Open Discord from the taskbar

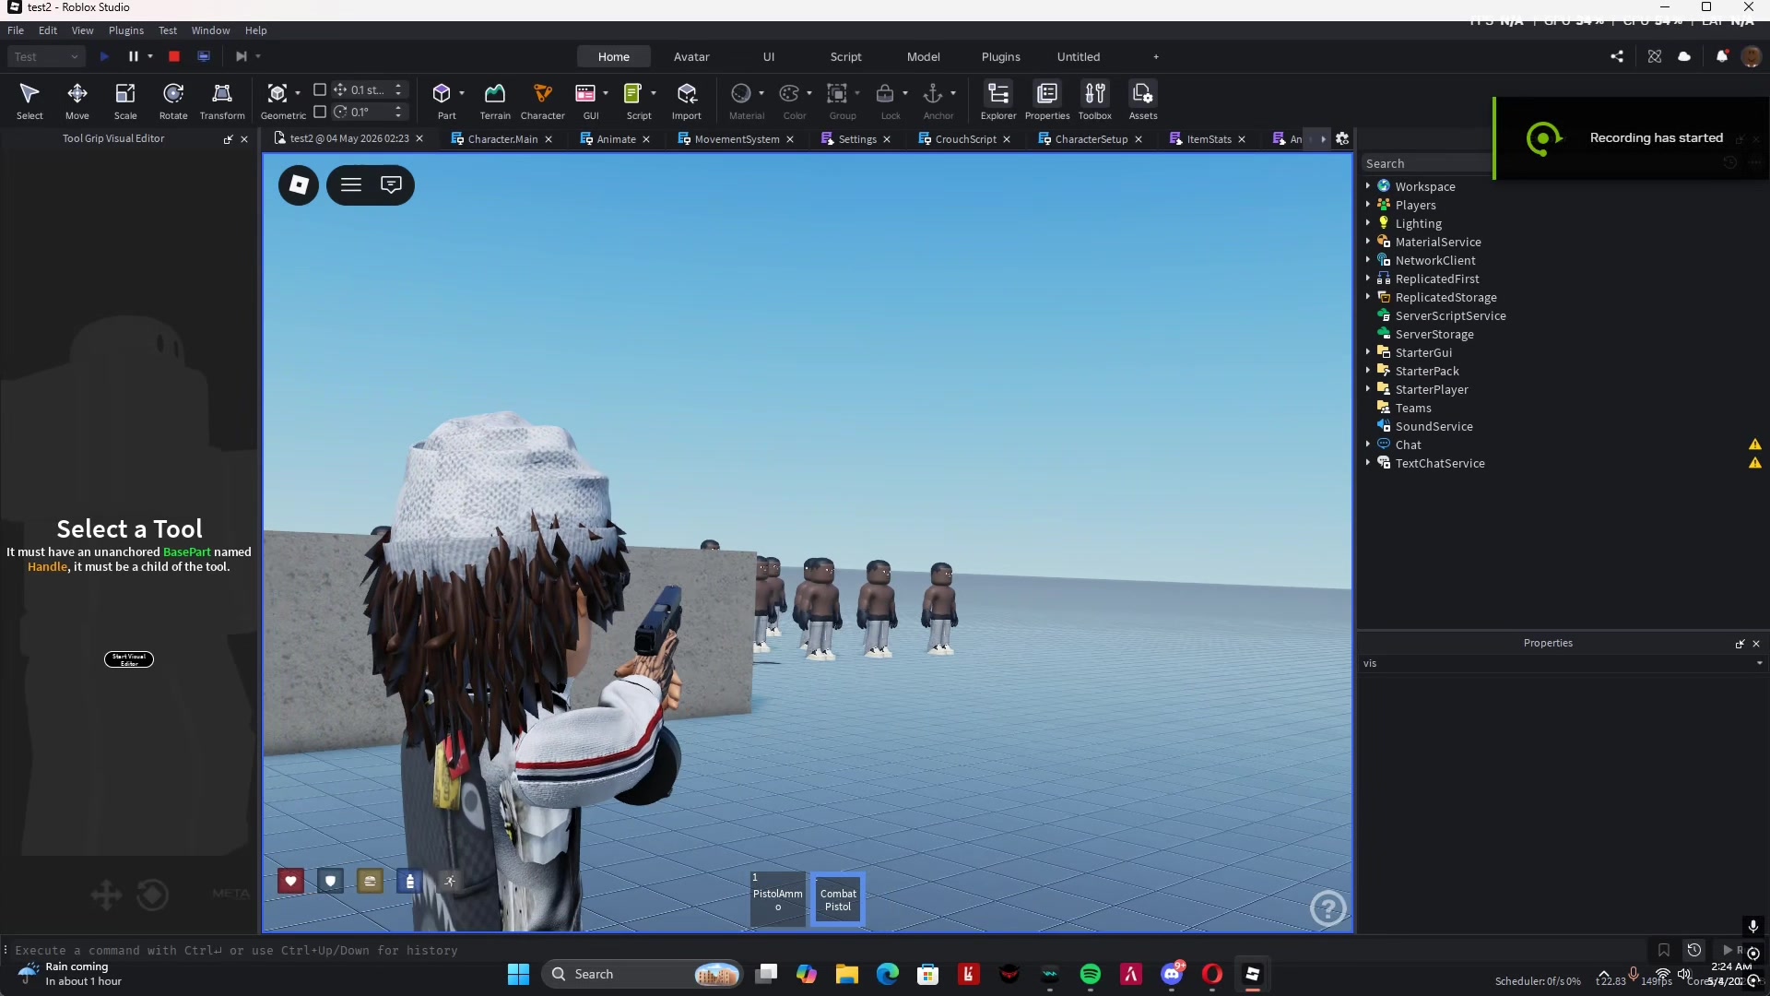1172,974
